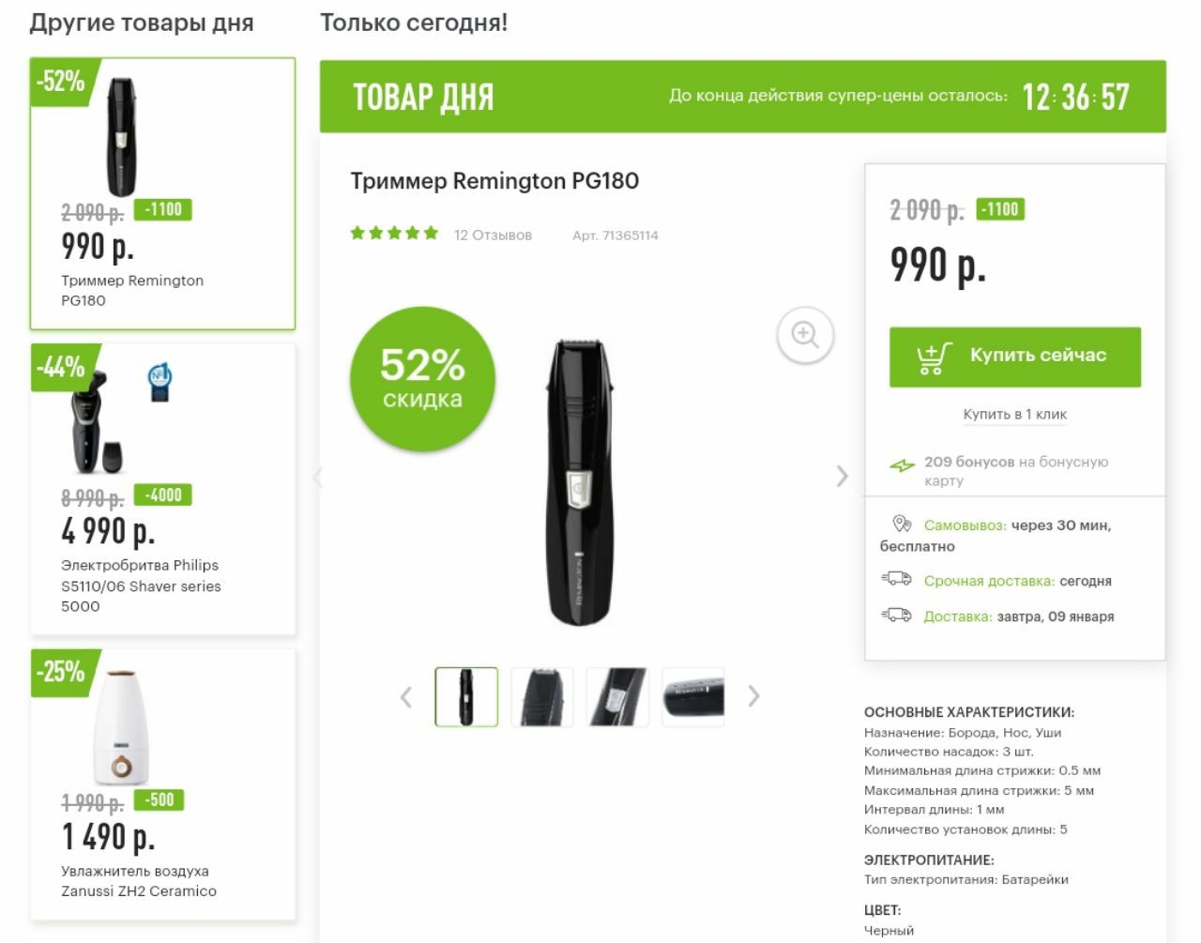Image resolution: width=1201 pixels, height=943 pixels.
Task: Open the 12 Отзывов reviews link
Action: [x=493, y=235]
